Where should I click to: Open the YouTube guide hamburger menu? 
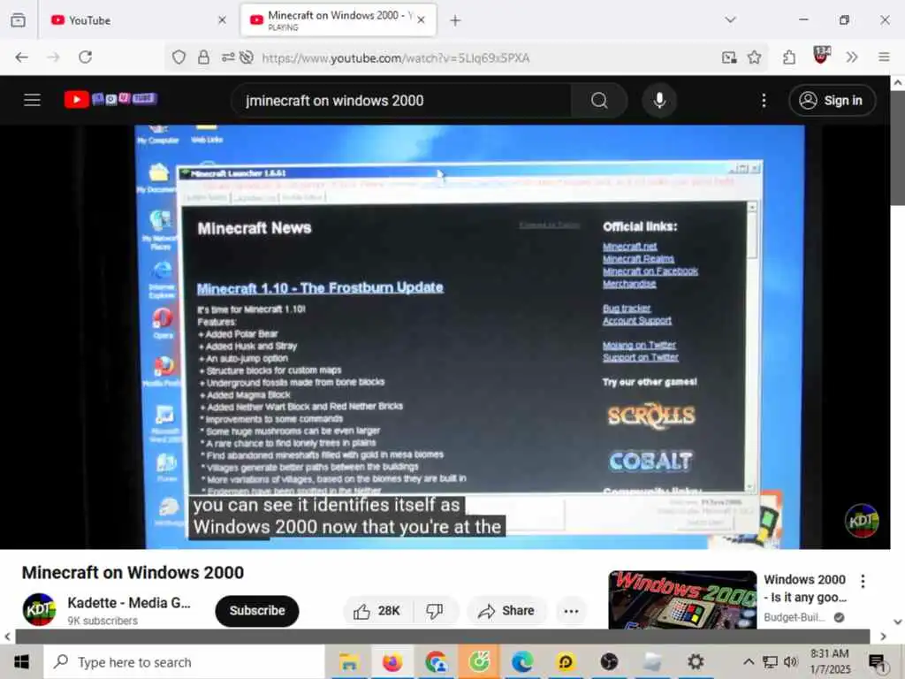(33, 100)
